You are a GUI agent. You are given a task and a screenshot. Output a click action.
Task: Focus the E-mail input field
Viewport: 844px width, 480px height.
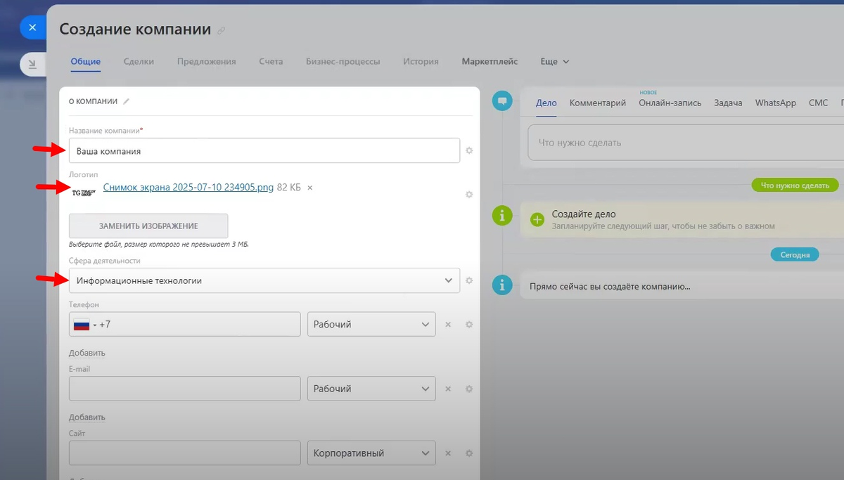(x=185, y=389)
